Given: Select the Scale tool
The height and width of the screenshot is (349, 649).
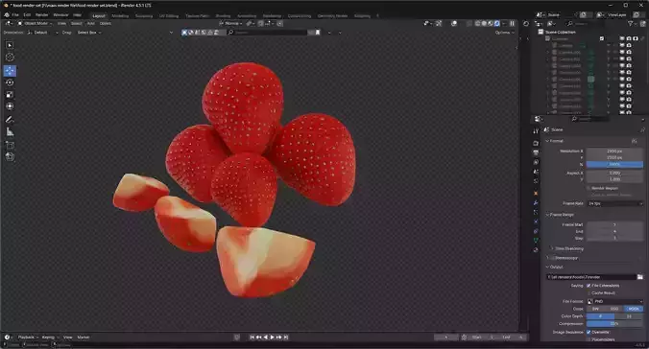Looking at the screenshot, I should (x=10, y=95).
